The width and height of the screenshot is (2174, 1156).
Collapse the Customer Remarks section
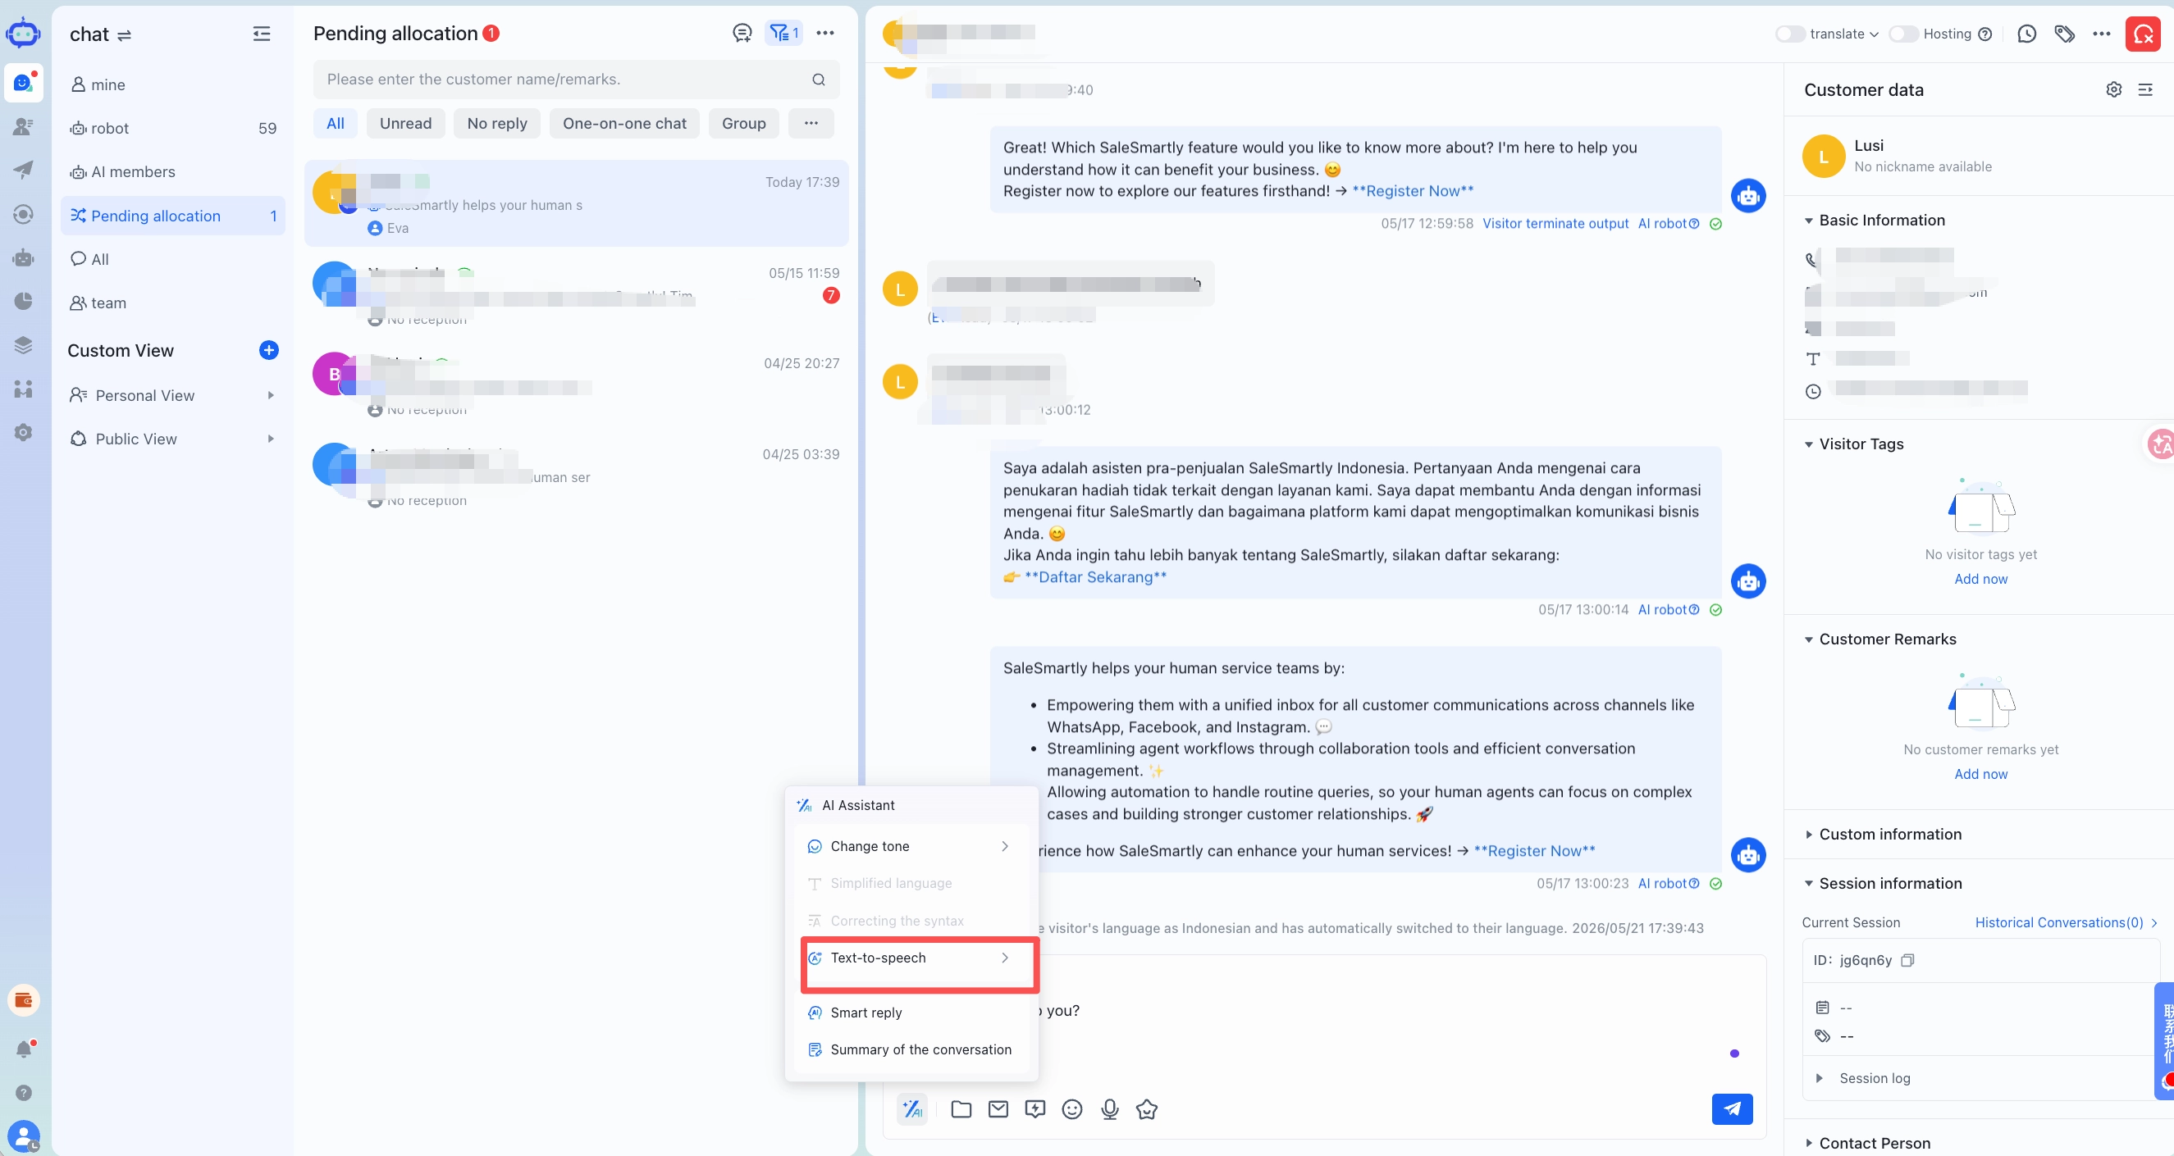tap(1808, 640)
